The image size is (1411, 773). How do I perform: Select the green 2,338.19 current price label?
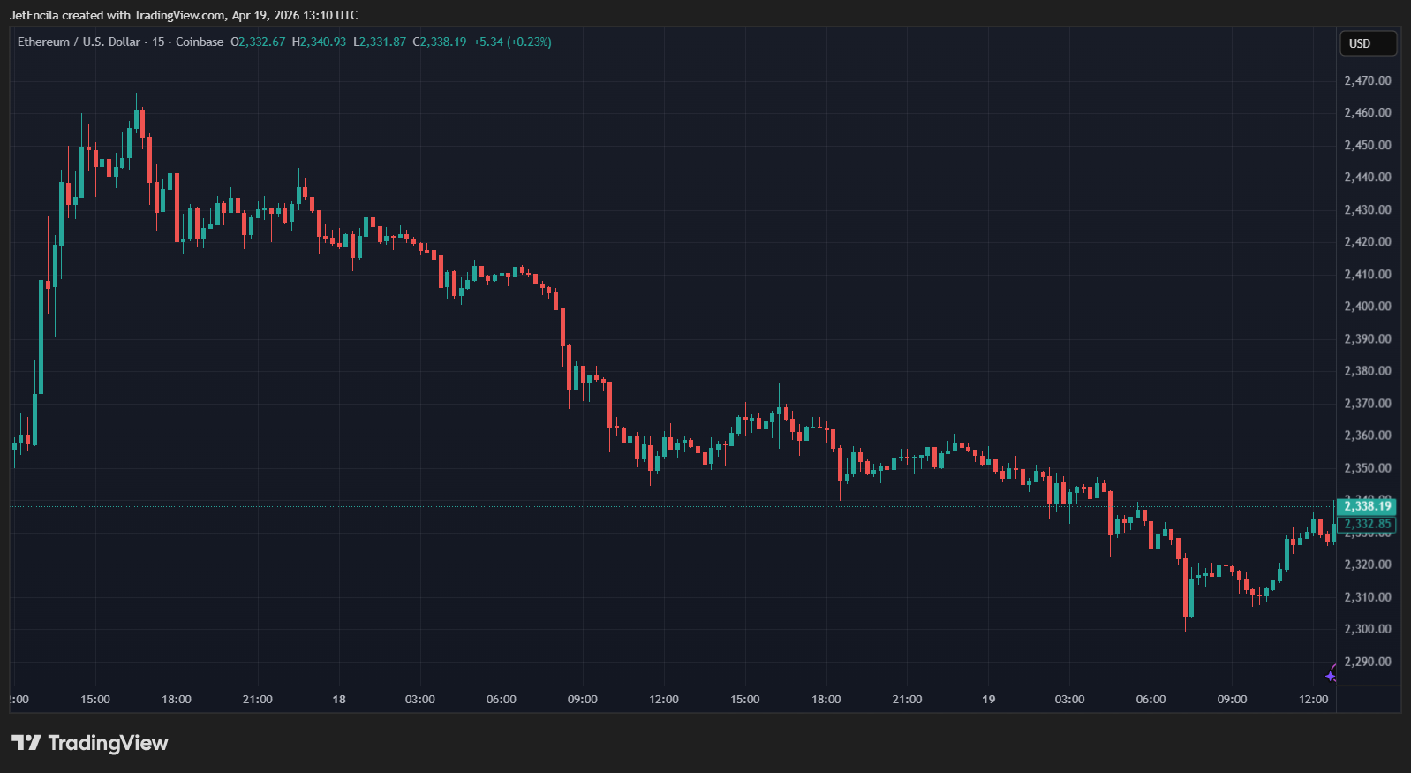point(1367,506)
